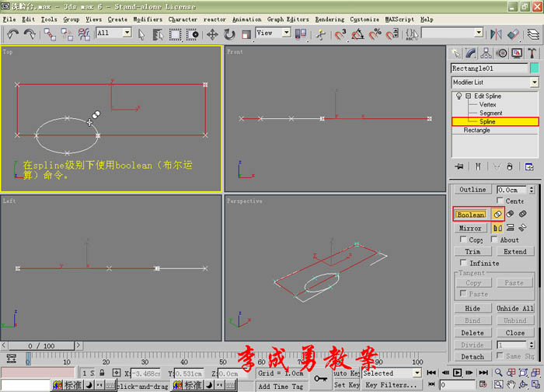Open the Rendering menu

coord(330,19)
